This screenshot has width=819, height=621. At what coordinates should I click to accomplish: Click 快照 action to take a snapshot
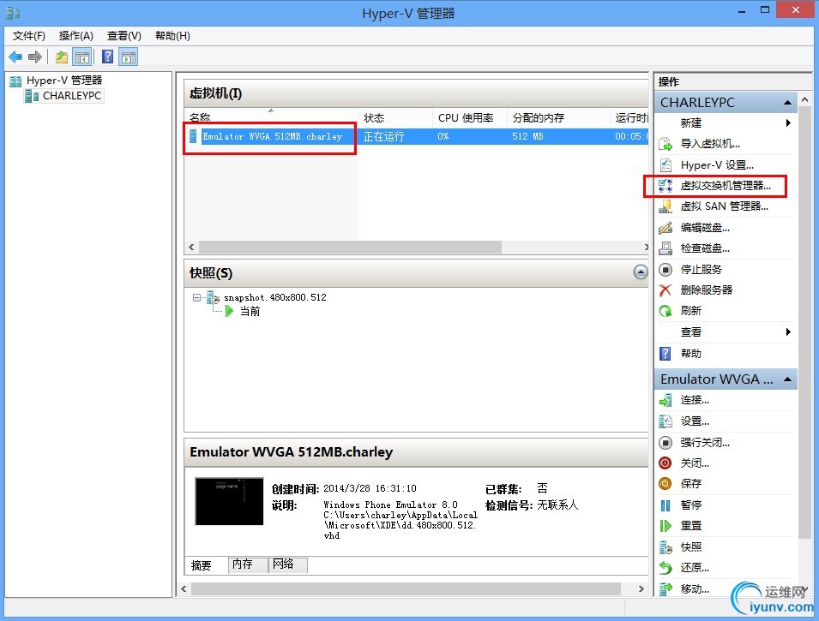click(690, 546)
